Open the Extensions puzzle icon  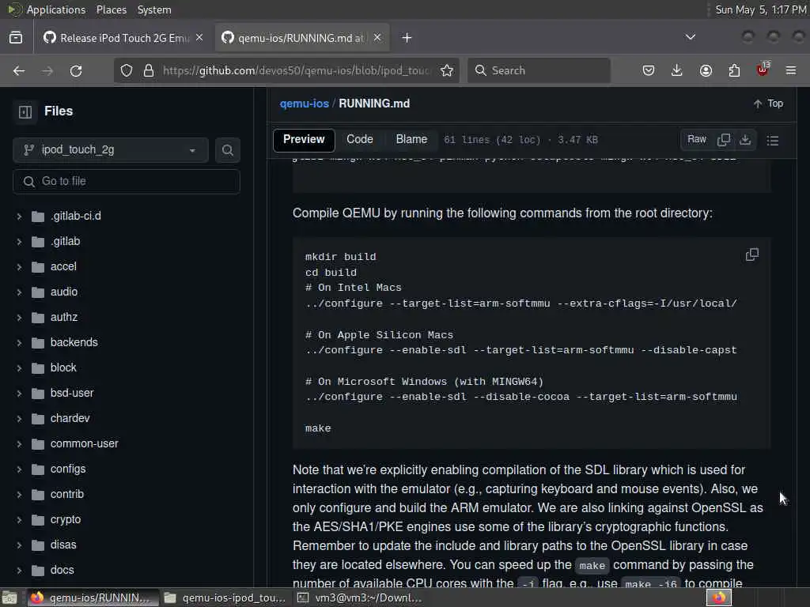click(734, 70)
